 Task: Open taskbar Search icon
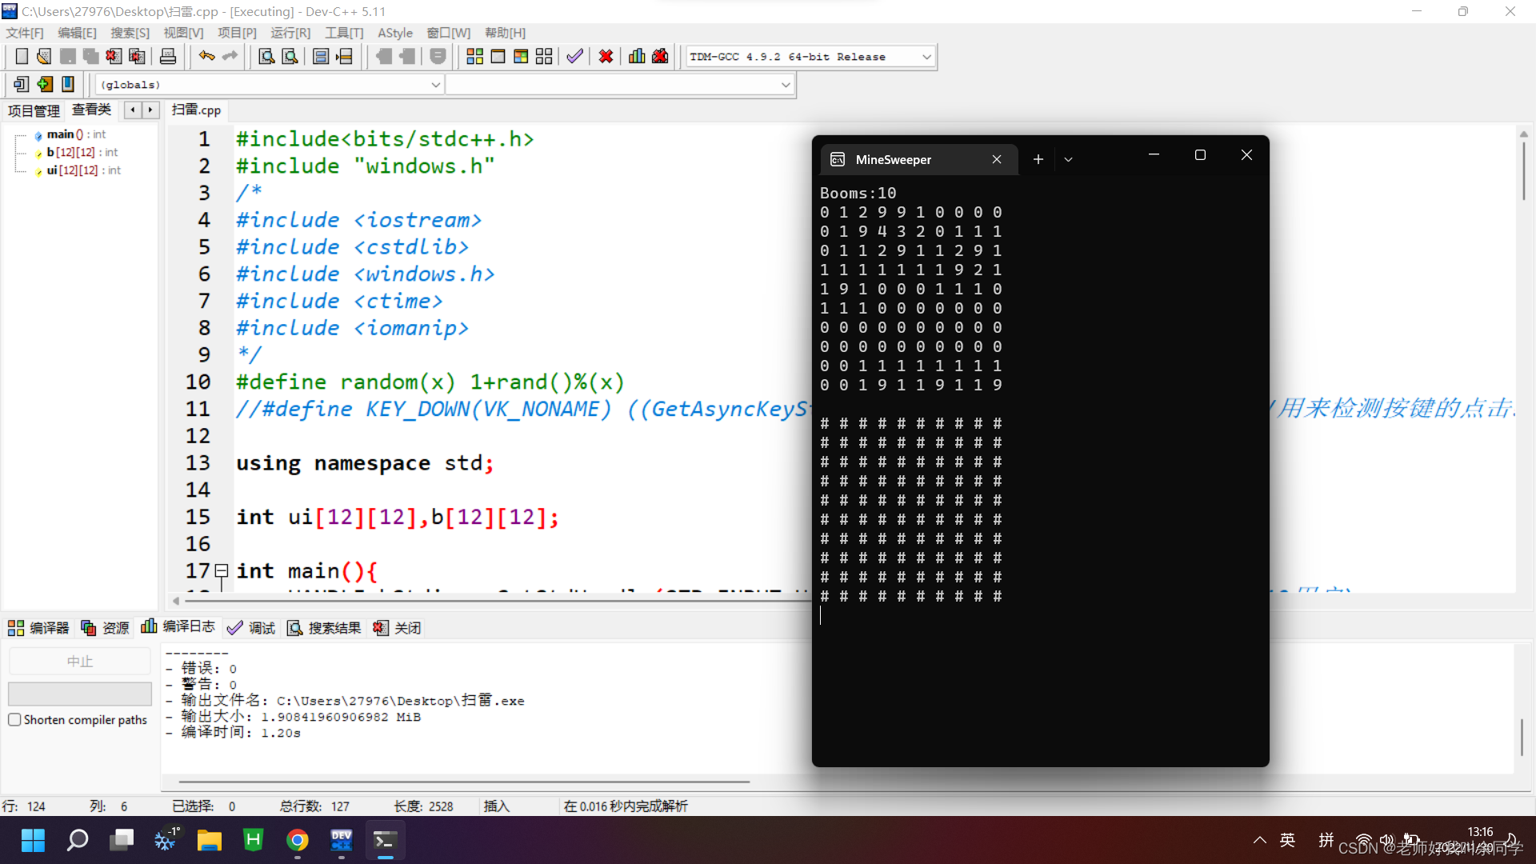click(x=78, y=840)
